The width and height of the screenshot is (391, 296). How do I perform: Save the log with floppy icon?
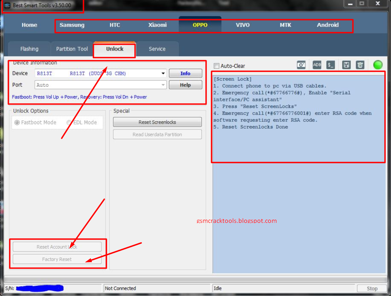346,65
